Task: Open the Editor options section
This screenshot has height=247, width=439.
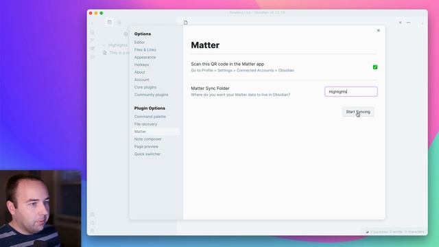Action: coord(139,43)
